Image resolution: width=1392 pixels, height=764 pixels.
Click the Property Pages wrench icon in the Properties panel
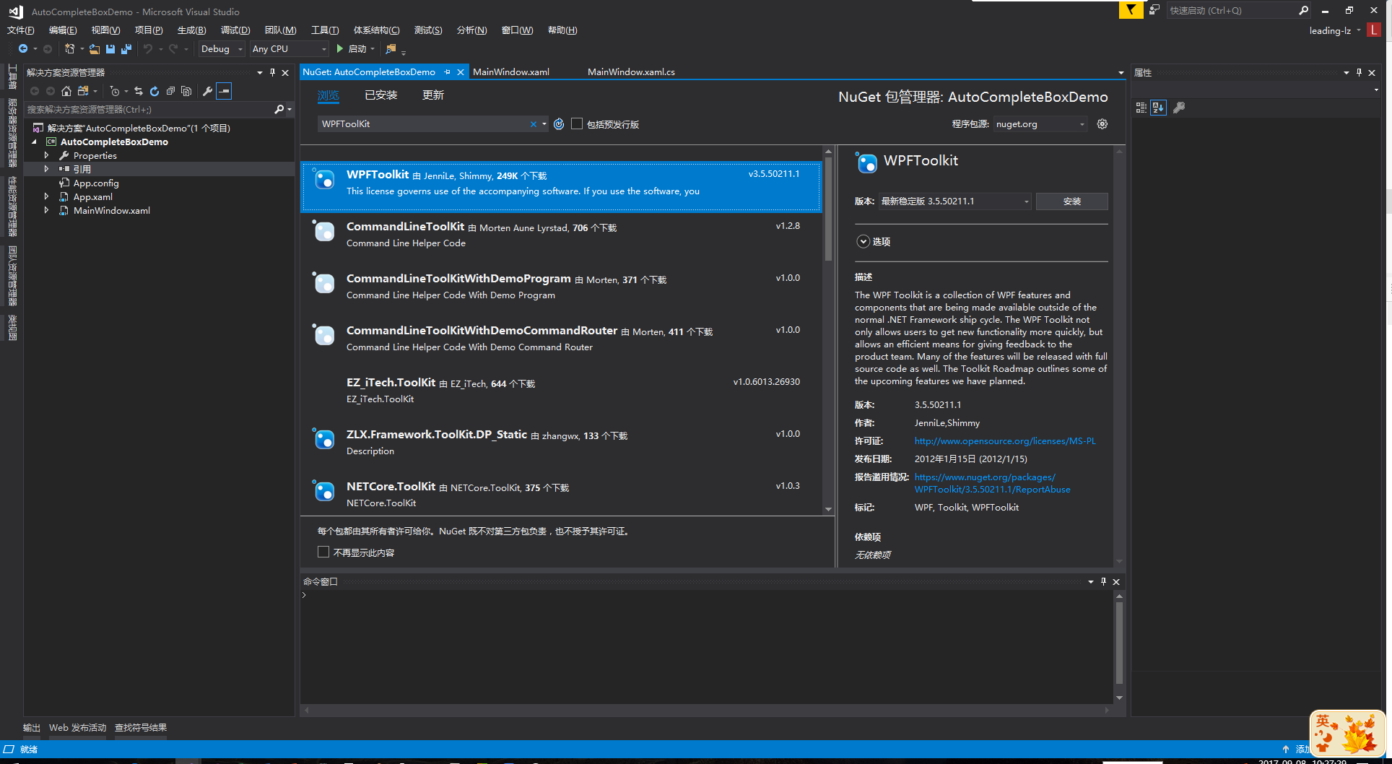1179,108
